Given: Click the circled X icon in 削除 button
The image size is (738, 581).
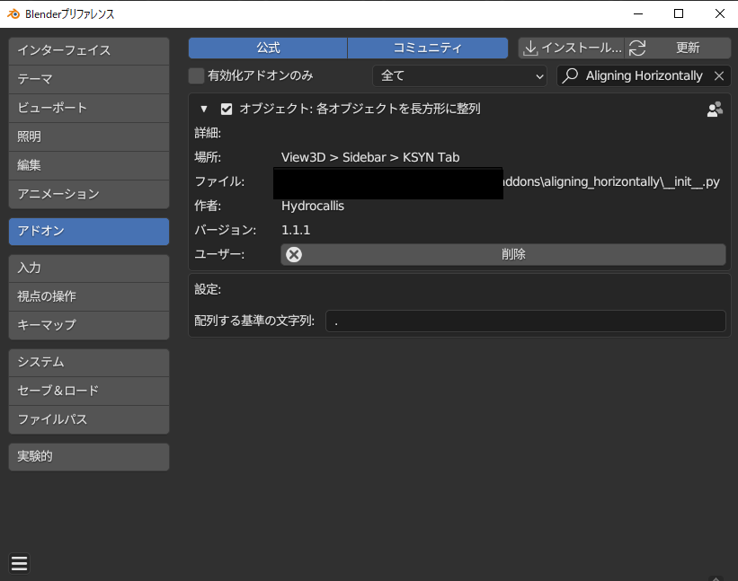Looking at the screenshot, I should click(294, 254).
